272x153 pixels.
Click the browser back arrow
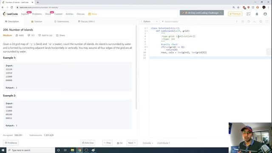pyautogui.click(x=3, y=8)
